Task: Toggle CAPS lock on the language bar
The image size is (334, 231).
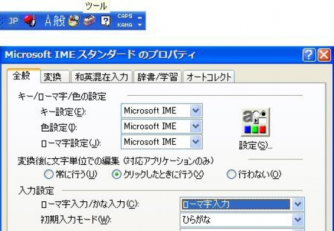Action: pyautogui.click(x=125, y=16)
